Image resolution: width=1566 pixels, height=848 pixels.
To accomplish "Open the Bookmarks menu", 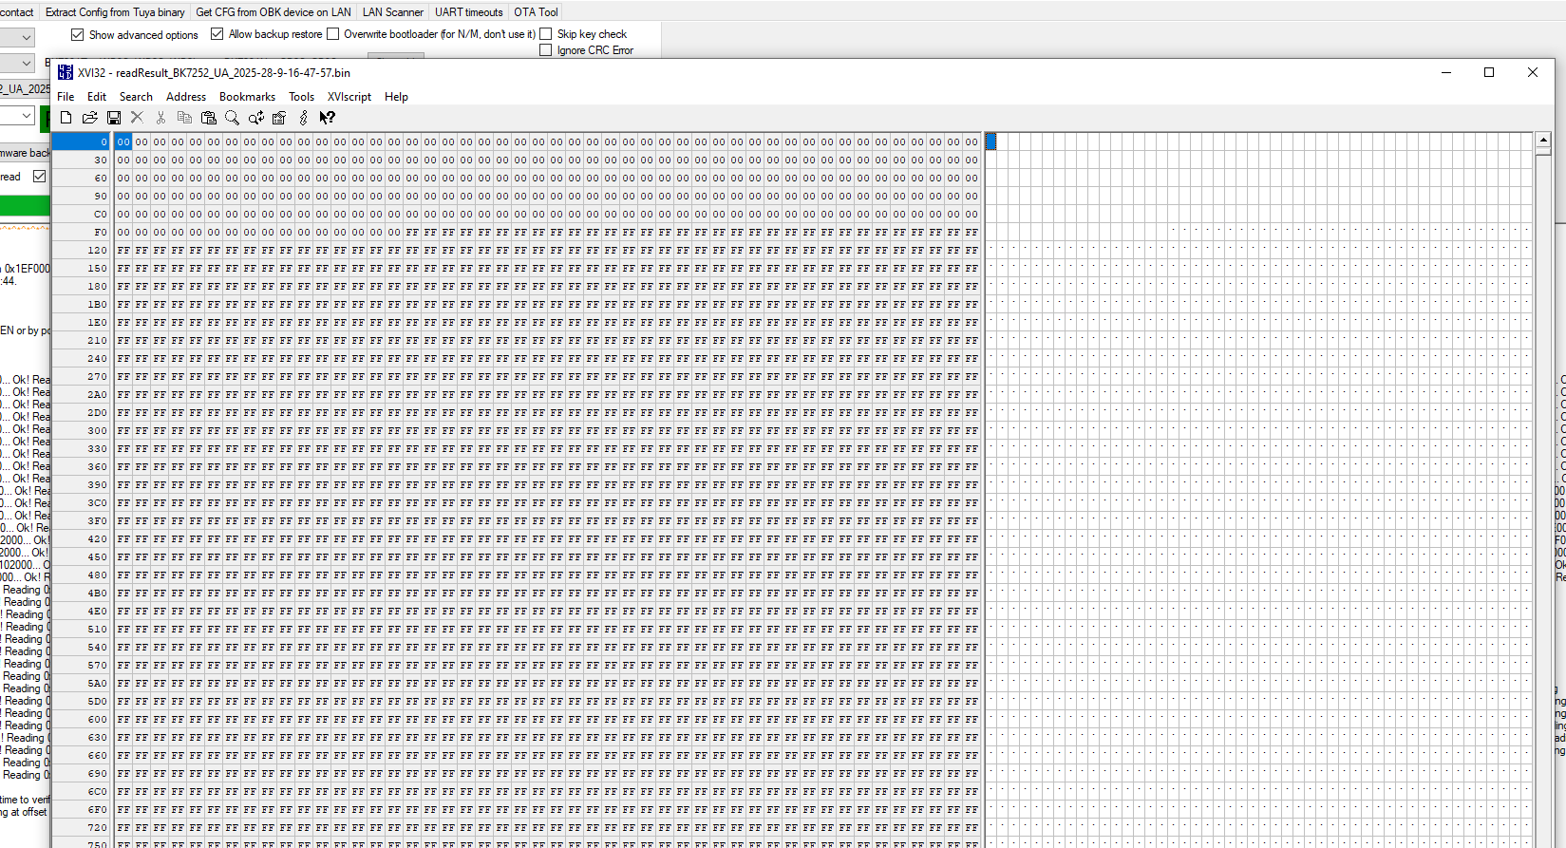I will pyautogui.click(x=247, y=97).
